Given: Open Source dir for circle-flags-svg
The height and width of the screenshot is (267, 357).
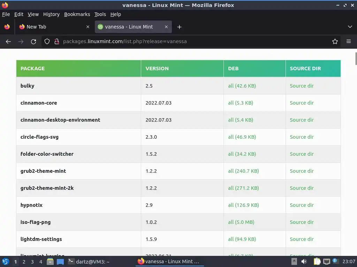Looking at the screenshot, I should point(302,137).
